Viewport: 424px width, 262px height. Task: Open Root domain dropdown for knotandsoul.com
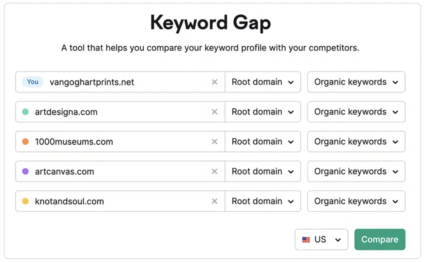click(263, 201)
